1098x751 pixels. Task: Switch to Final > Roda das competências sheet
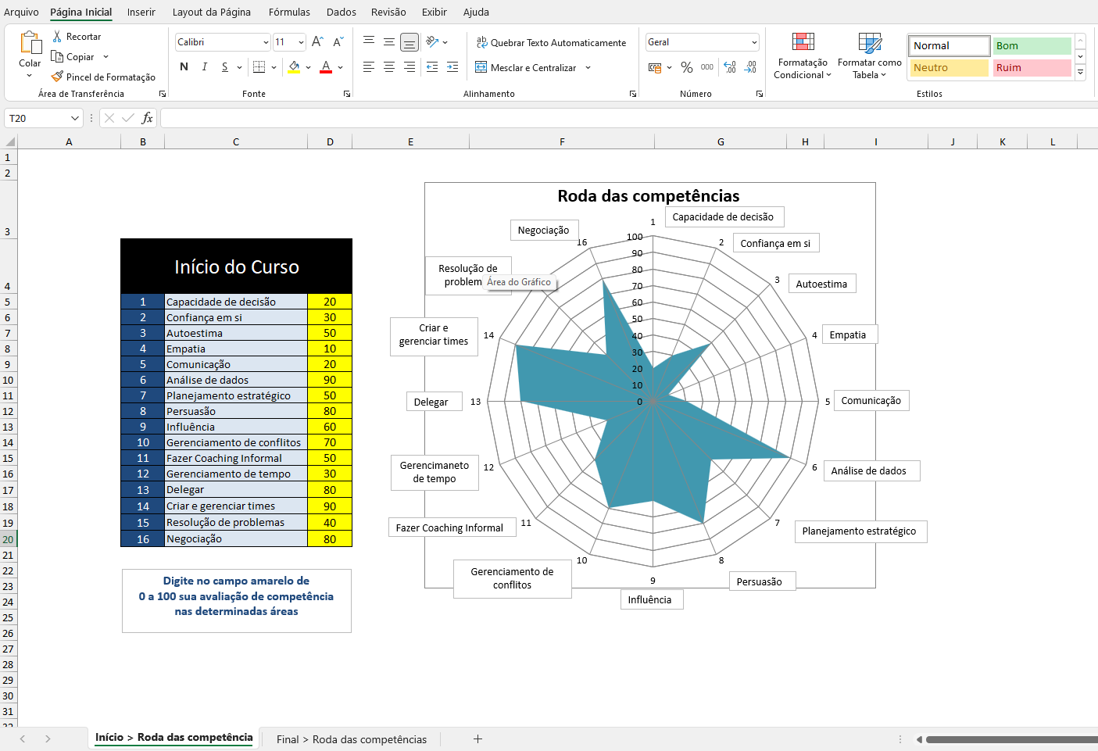pyautogui.click(x=352, y=739)
